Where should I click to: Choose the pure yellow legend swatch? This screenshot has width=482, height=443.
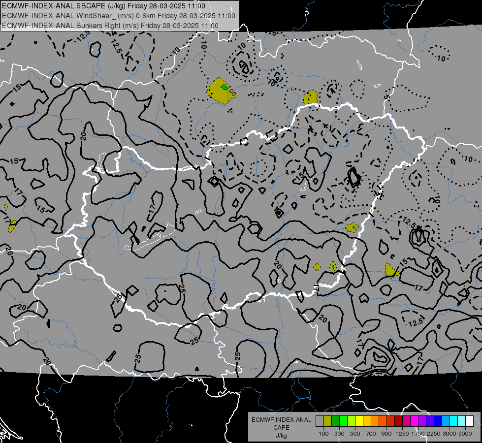coord(359,421)
